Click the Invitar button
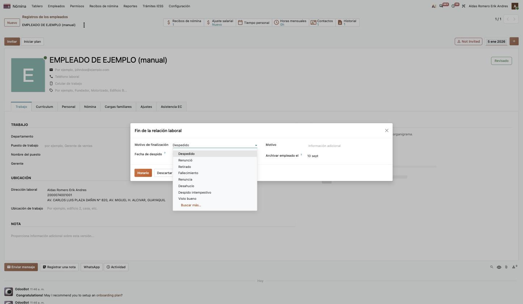 (12, 42)
